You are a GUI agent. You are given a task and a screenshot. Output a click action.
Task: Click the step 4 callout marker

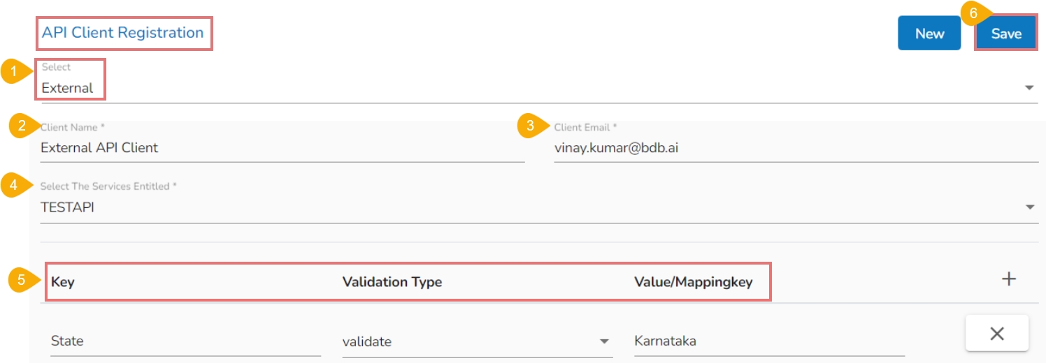(x=13, y=186)
